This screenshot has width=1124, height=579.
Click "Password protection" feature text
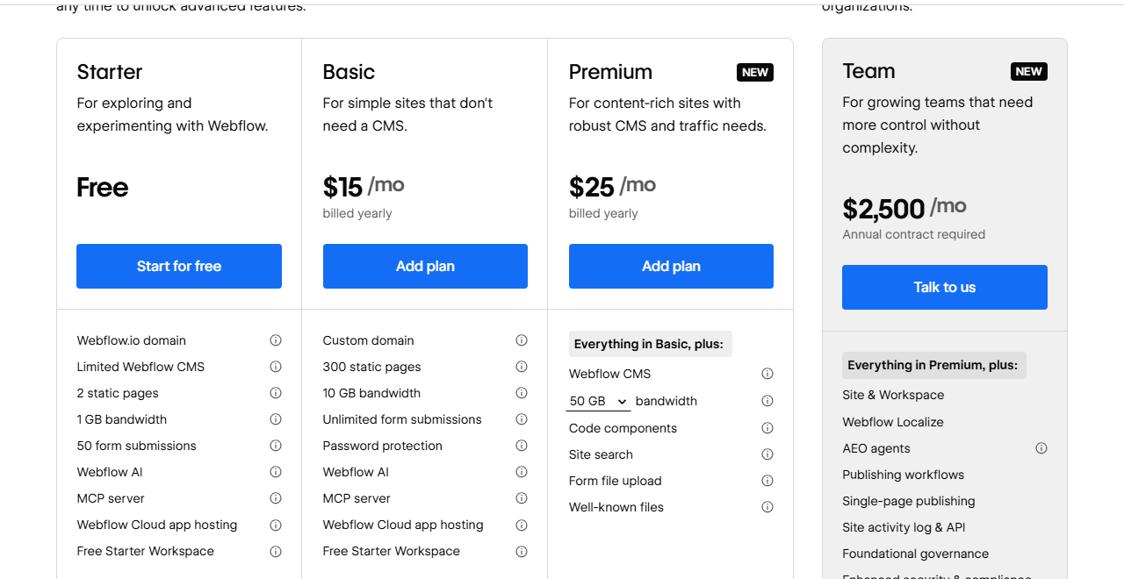coord(383,446)
